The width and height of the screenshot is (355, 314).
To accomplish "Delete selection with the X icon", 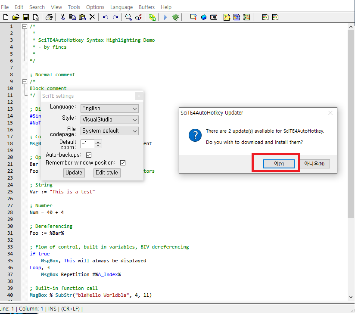I will pyautogui.click(x=92, y=17).
